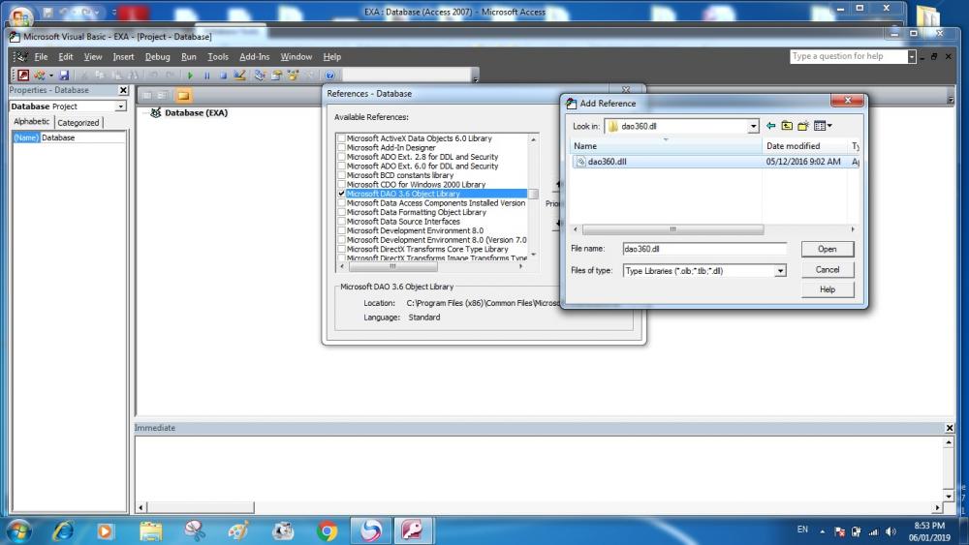Open the Debug menu
Image resolution: width=969 pixels, height=545 pixels.
[158, 57]
